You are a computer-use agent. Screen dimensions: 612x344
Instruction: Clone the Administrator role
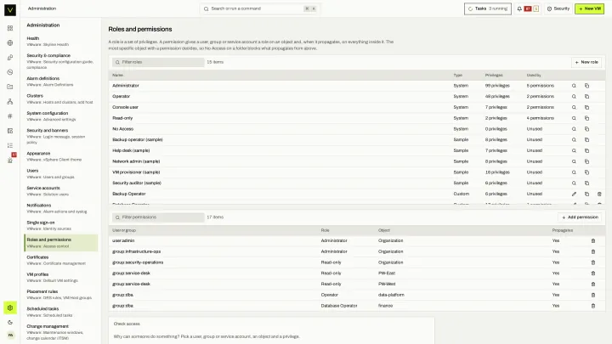[586, 86]
